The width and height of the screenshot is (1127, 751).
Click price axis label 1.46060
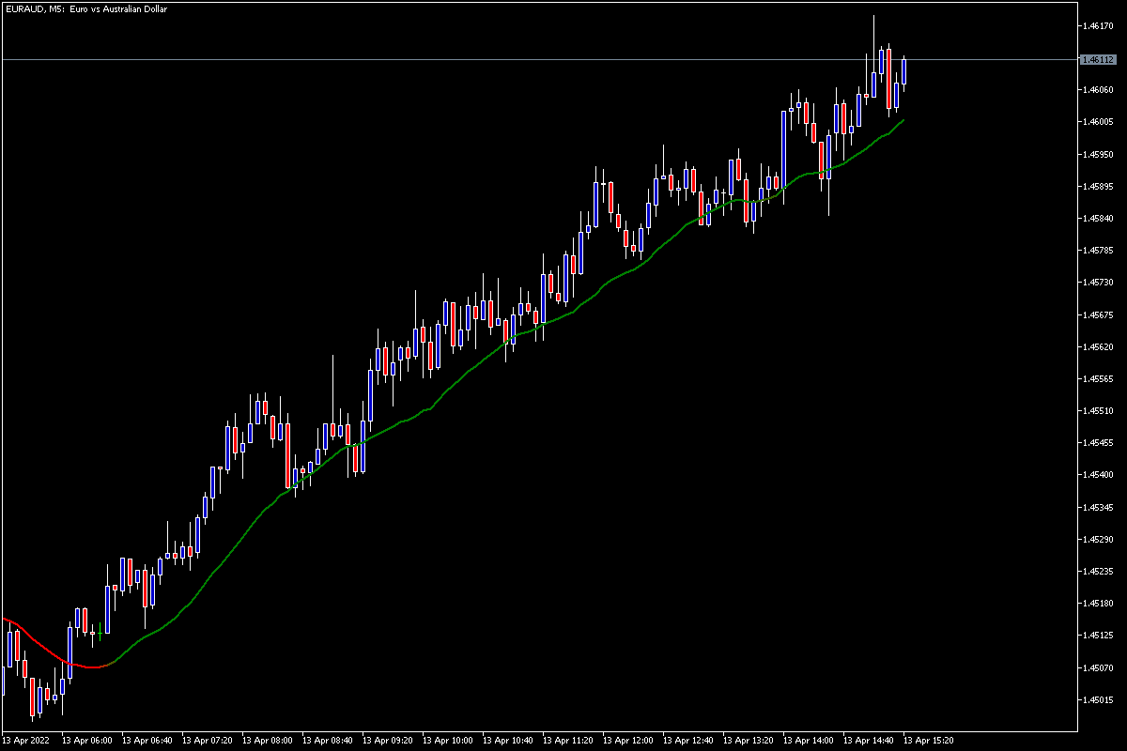click(1097, 90)
